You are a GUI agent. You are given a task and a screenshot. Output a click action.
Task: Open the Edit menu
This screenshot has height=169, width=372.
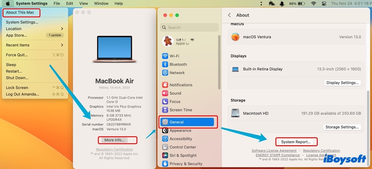(x=69, y=4)
